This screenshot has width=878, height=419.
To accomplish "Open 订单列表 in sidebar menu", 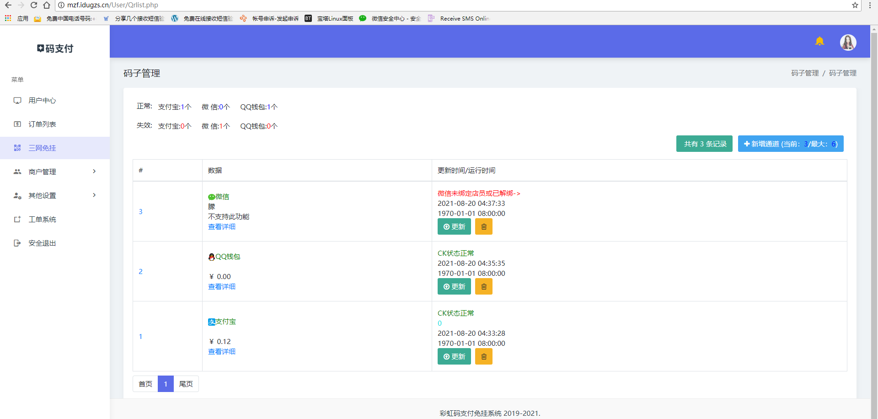I will pyautogui.click(x=42, y=124).
